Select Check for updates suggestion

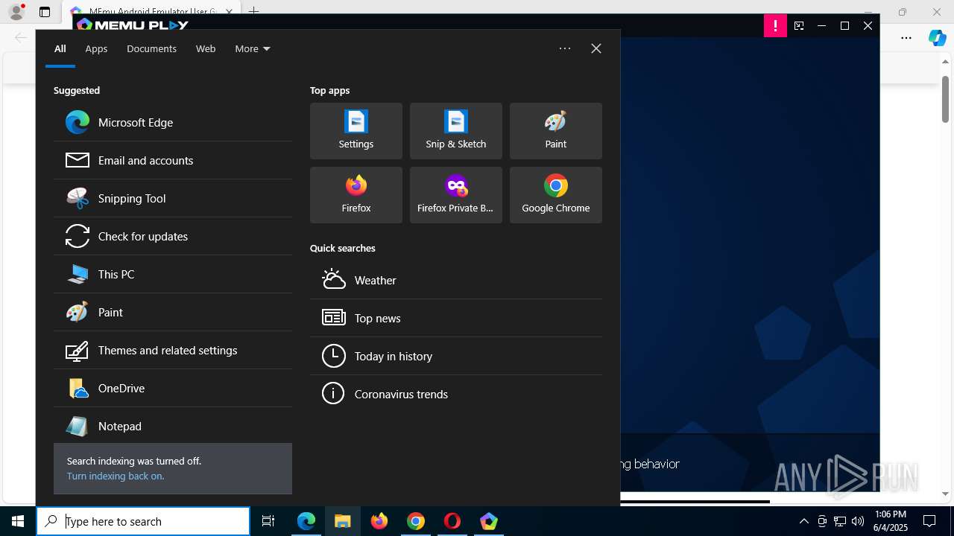[173, 236]
